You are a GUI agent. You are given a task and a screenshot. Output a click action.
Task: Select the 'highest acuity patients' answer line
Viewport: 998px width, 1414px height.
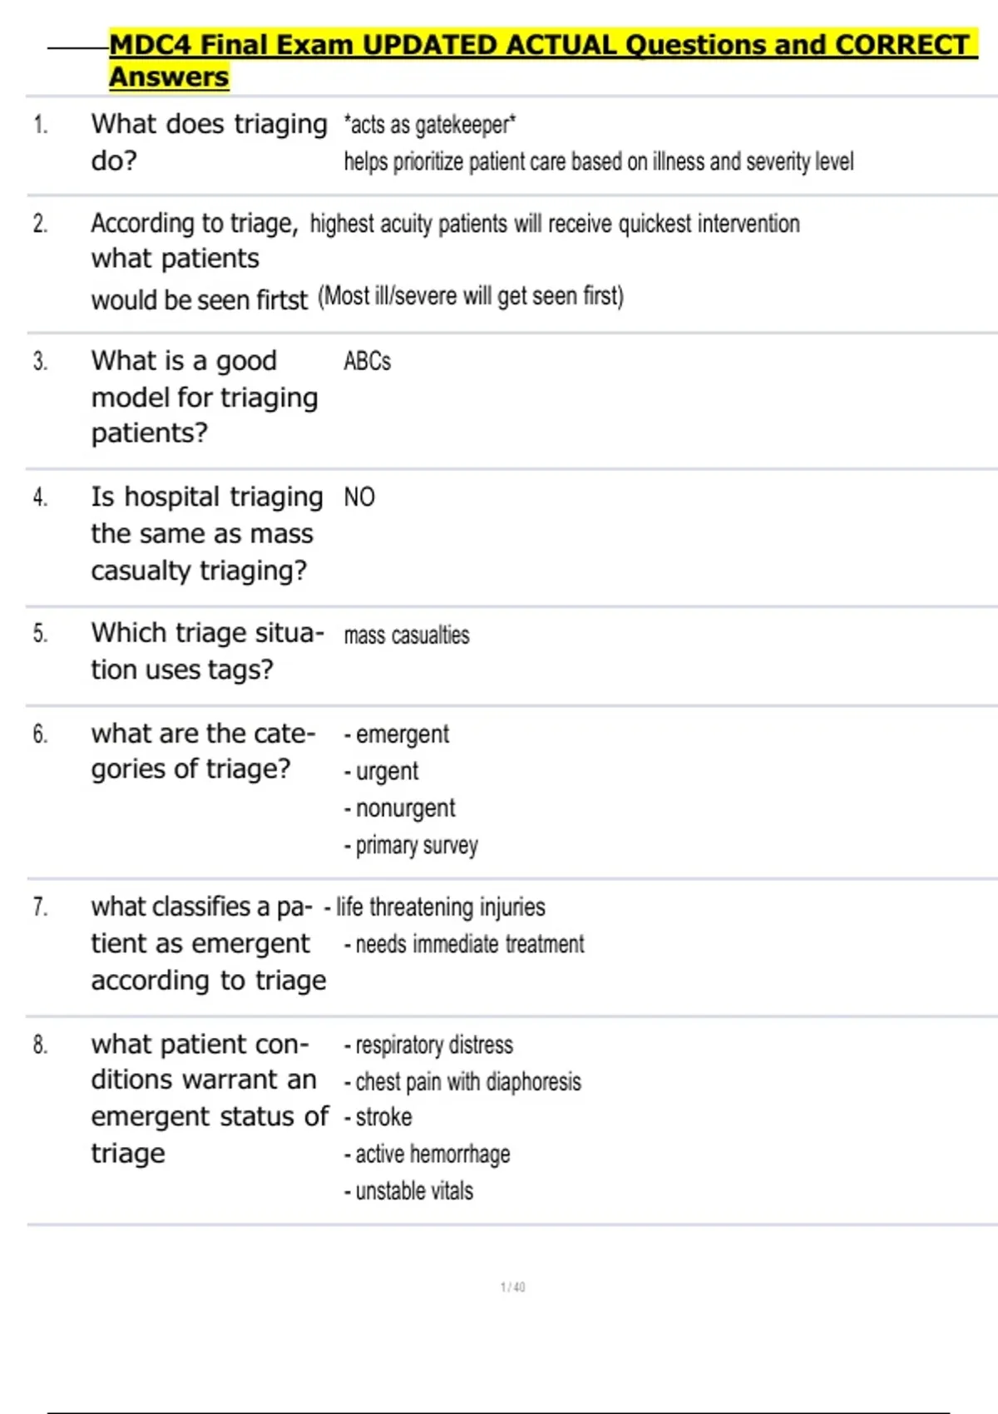pyautogui.click(x=555, y=224)
